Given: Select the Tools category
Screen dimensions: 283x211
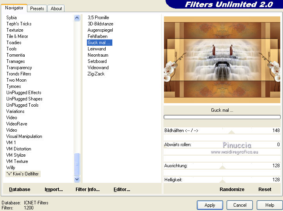Looking at the screenshot, I should click(x=12, y=49).
